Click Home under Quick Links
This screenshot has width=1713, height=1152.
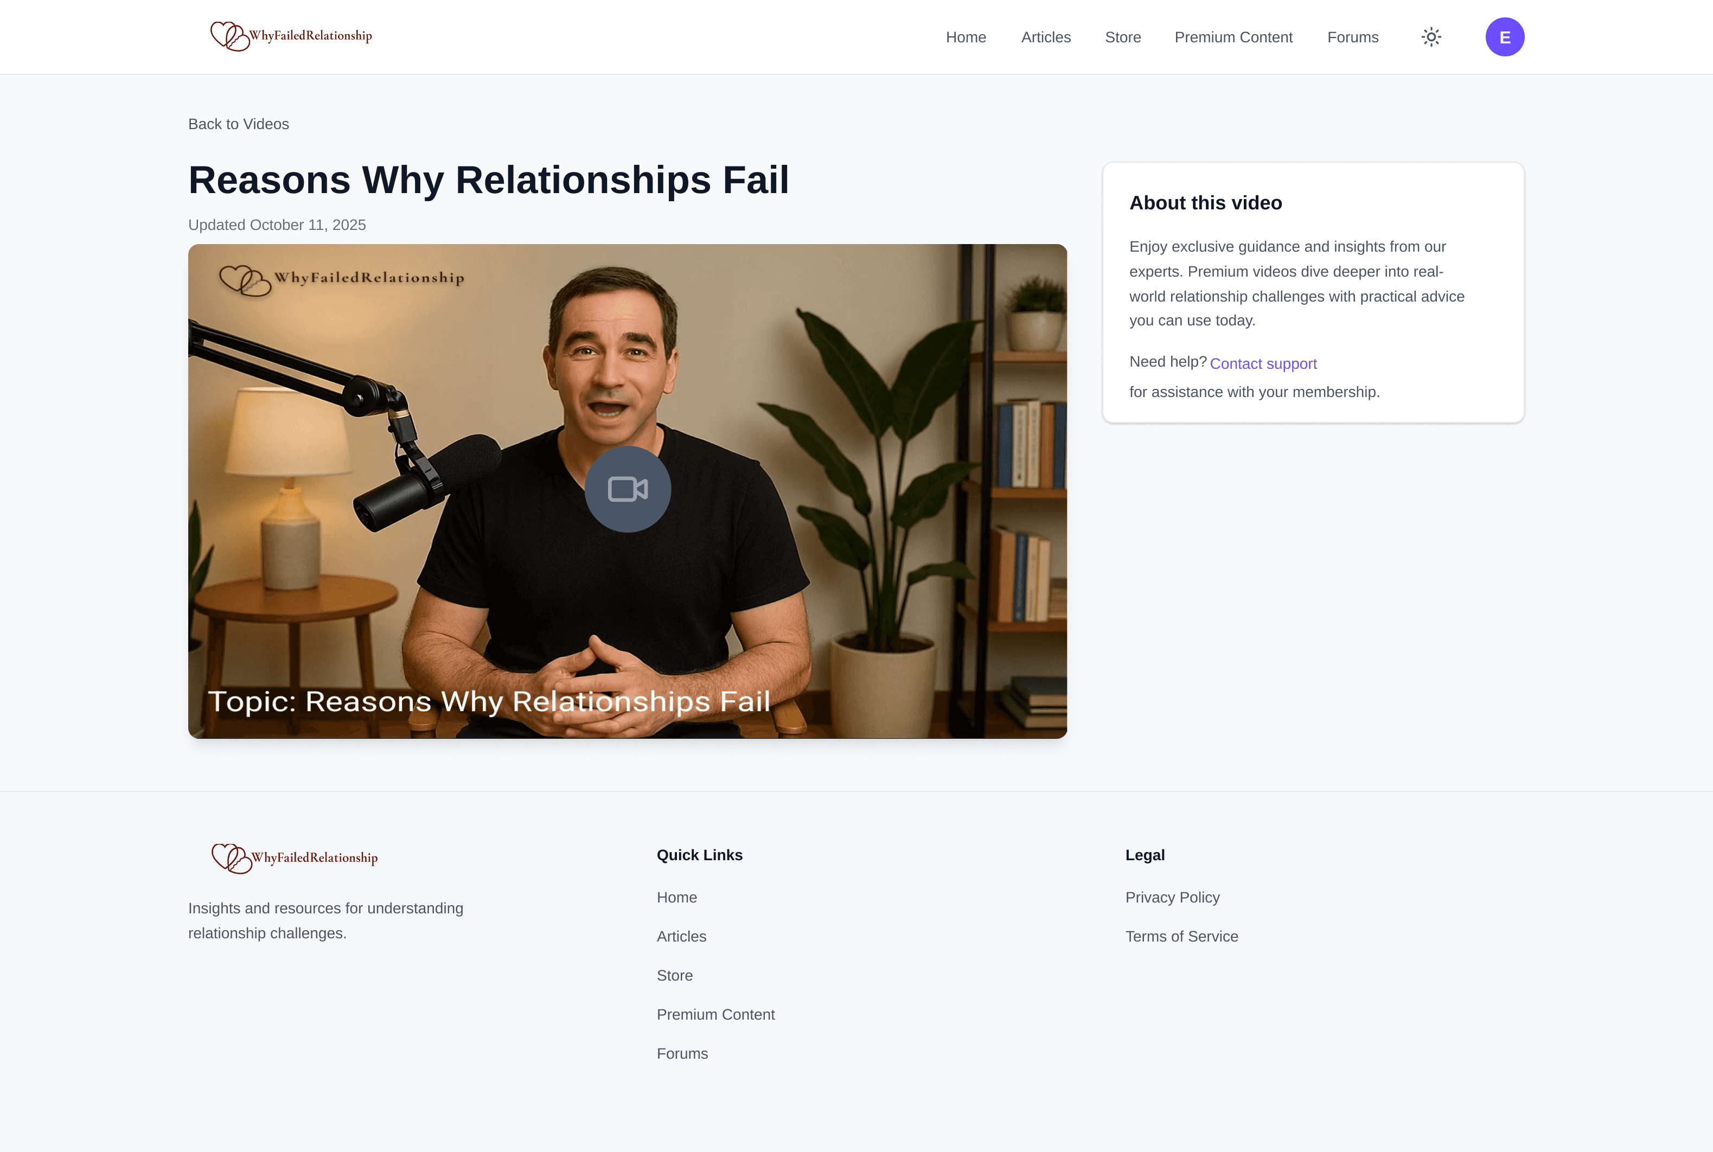[x=676, y=897]
